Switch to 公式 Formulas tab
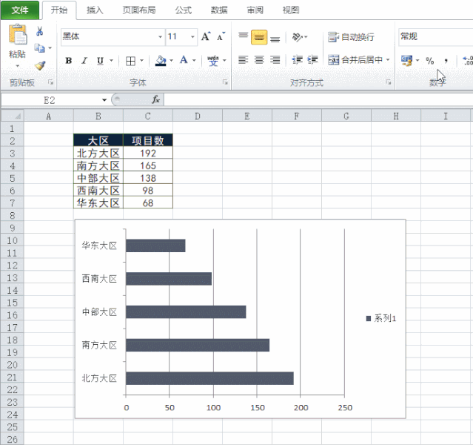 click(183, 10)
